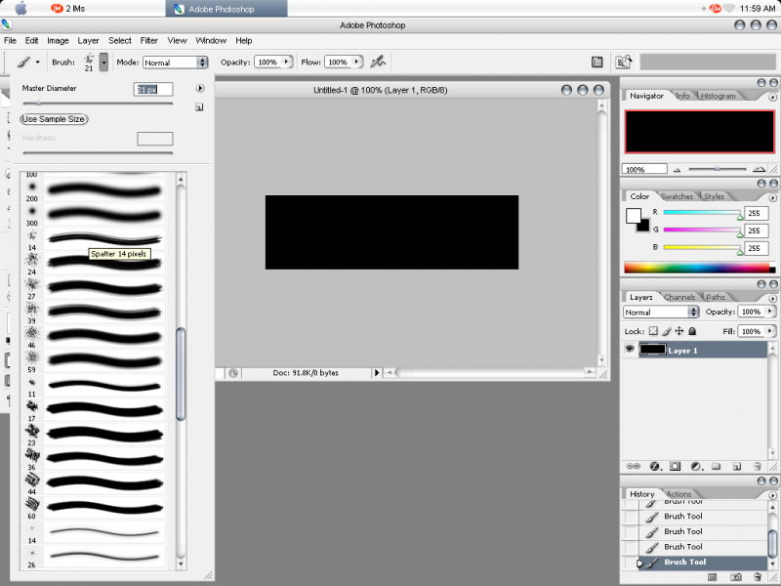
Task: Open the brush preset picker dropdown arrow
Action: [103, 63]
